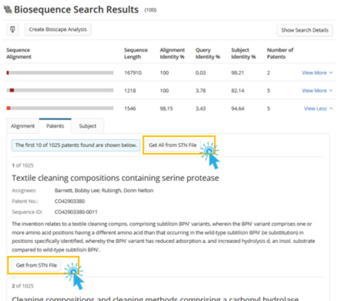Click the Create Bioscape Analysis button
This screenshot has height=301, width=341.
58,30
